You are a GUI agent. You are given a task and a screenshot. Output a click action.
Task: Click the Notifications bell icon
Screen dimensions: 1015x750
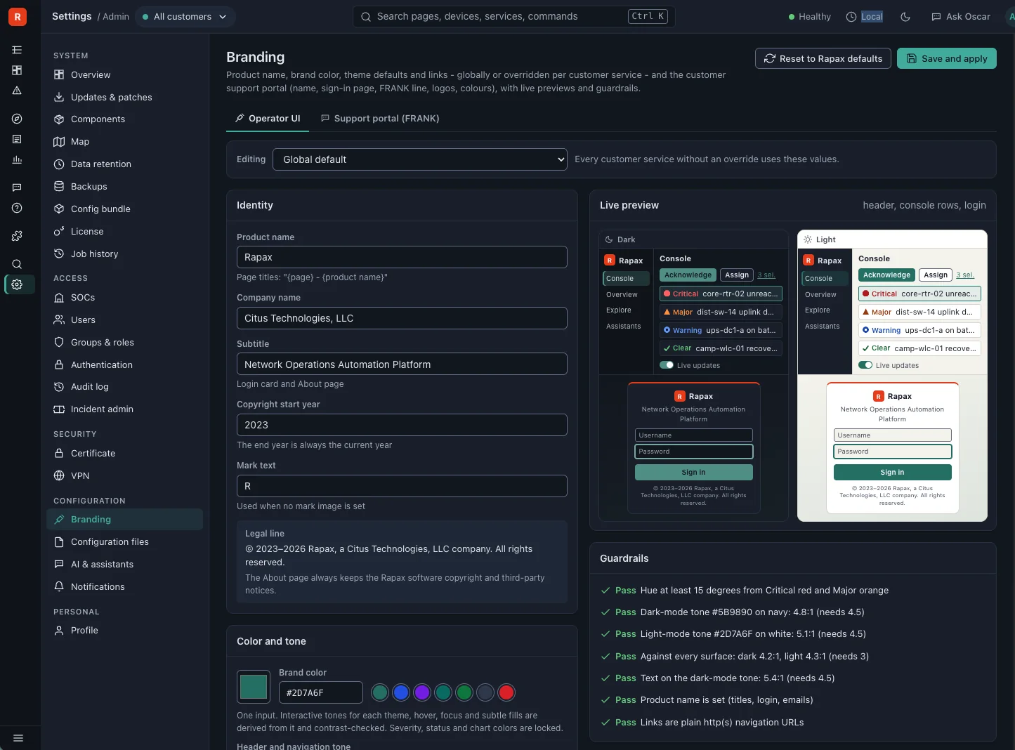click(x=59, y=586)
